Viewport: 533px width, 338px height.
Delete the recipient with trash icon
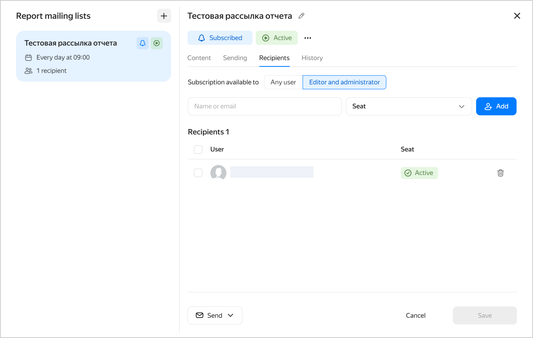[500, 173]
